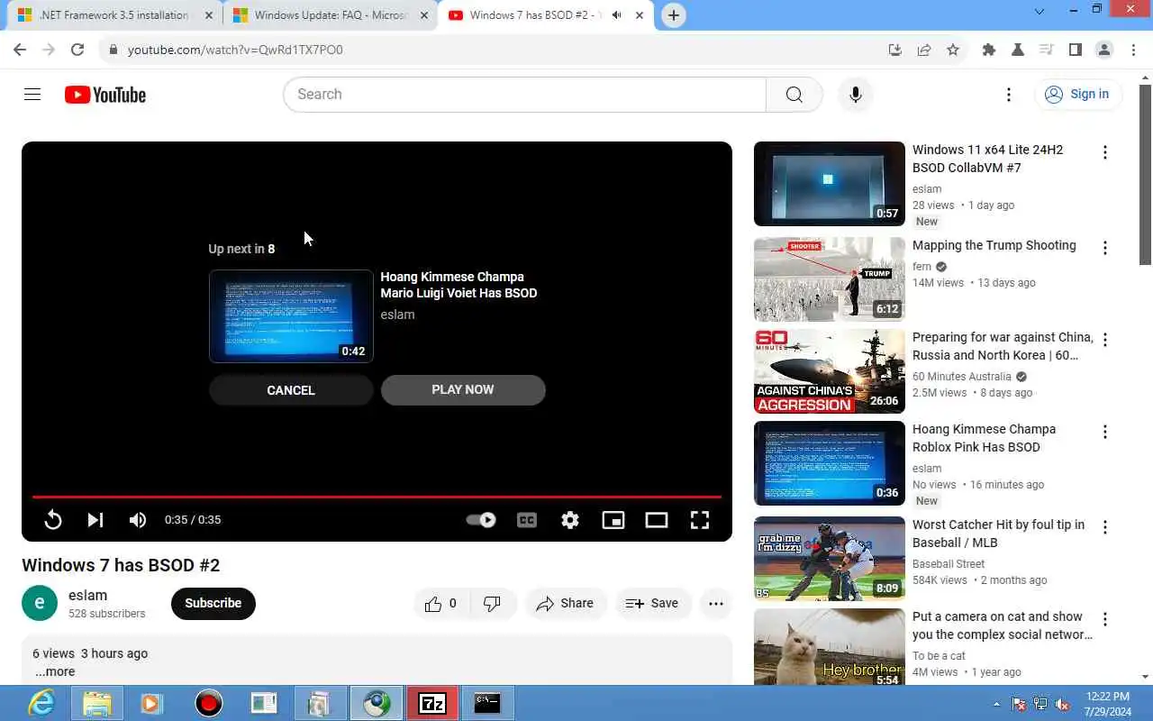Viewport: 1153px width, 721px height.
Task: Start voice search with microphone icon
Action: [x=855, y=95]
